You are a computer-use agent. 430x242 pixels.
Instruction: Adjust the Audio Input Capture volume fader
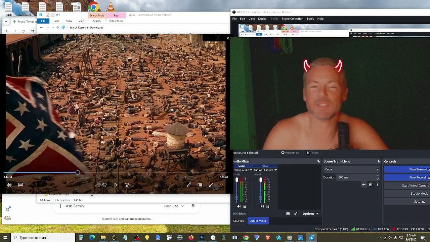260,180
